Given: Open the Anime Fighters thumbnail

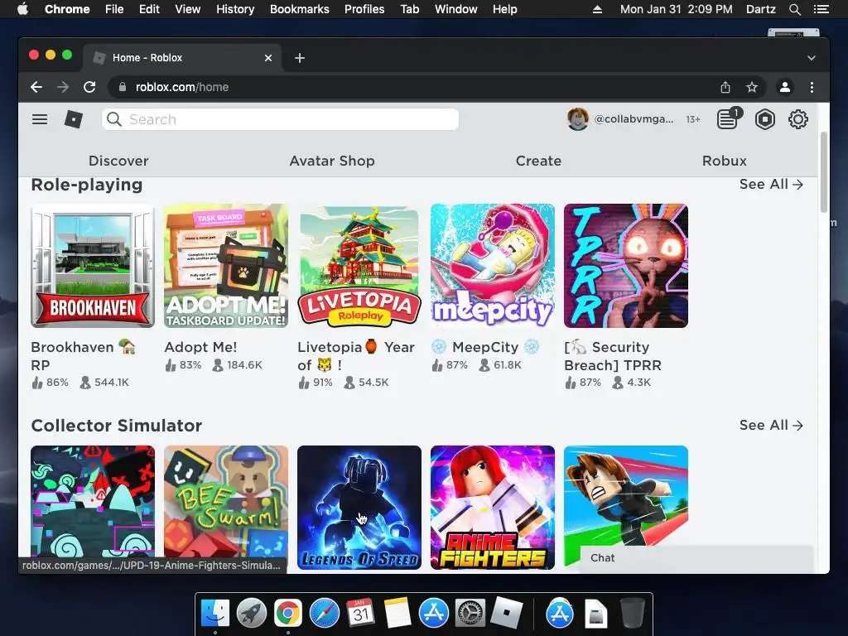Looking at the screenshot, I should pyautogui.click(x=493, y=508).
